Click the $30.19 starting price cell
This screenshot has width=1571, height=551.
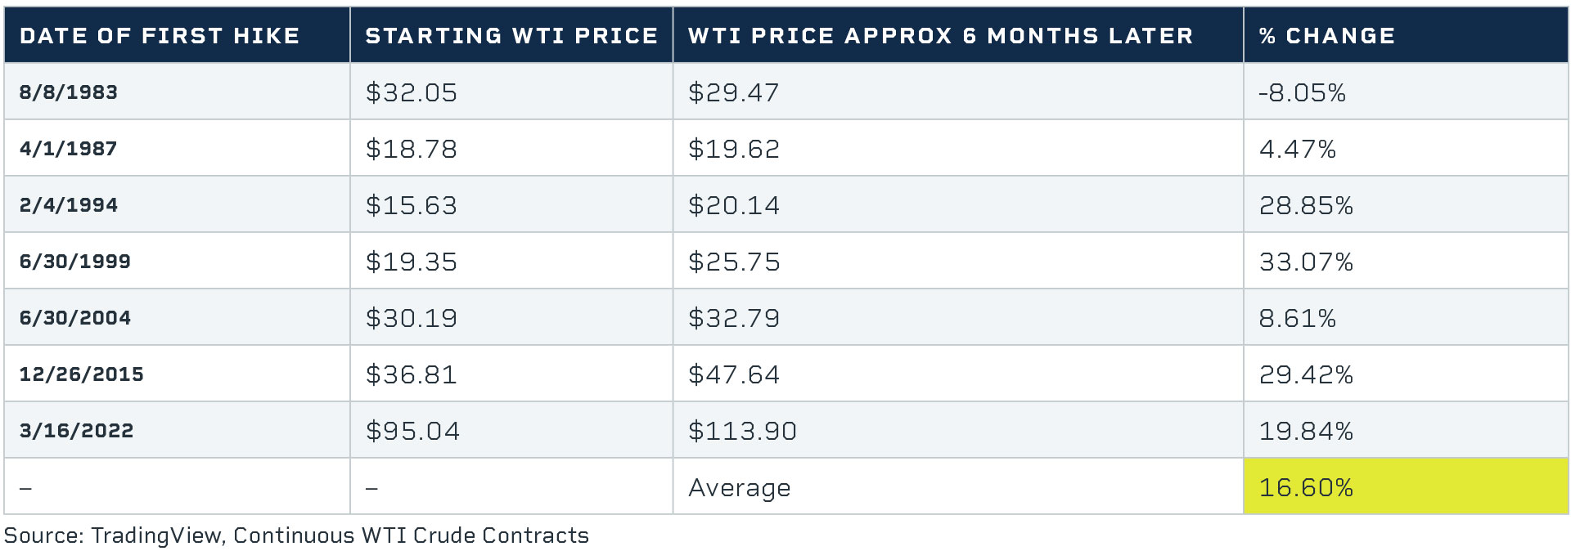tap(411, 318)
